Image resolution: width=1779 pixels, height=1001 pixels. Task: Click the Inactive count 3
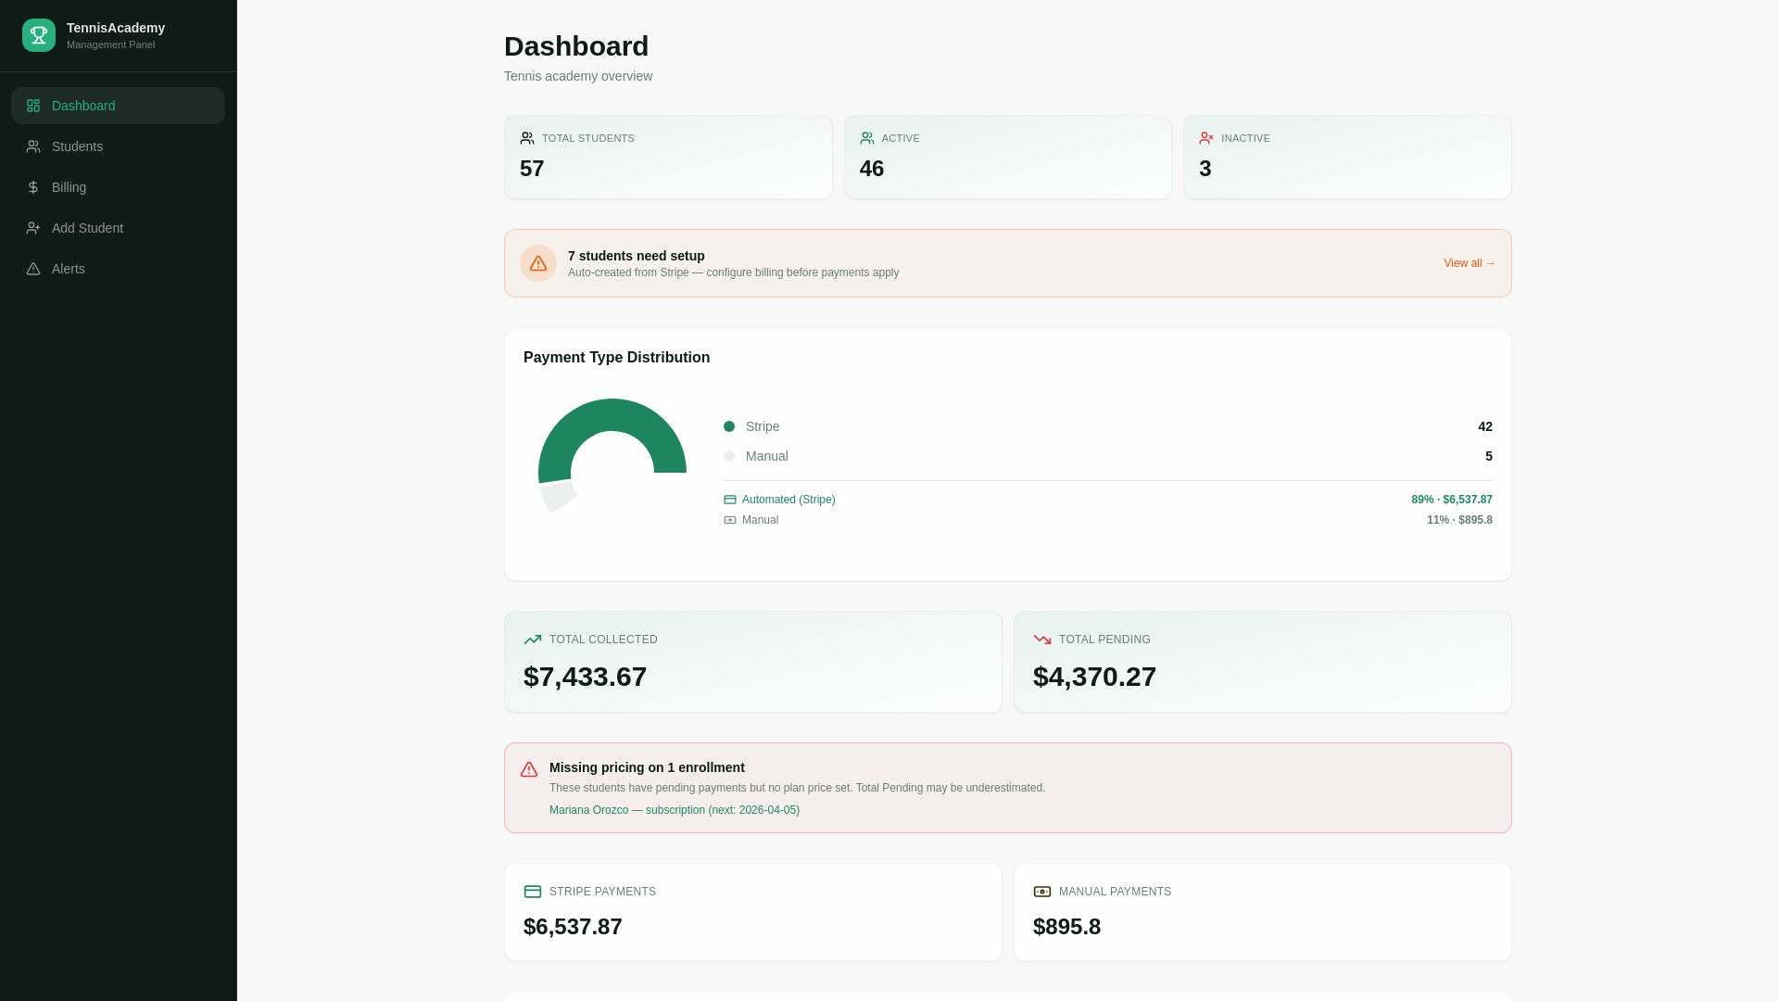point(1205,169)
